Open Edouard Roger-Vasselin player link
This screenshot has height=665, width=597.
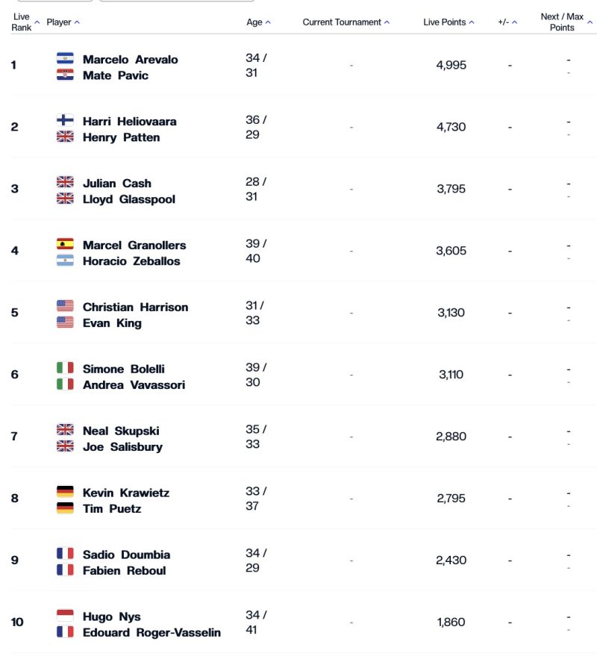[x=151, y=632]
